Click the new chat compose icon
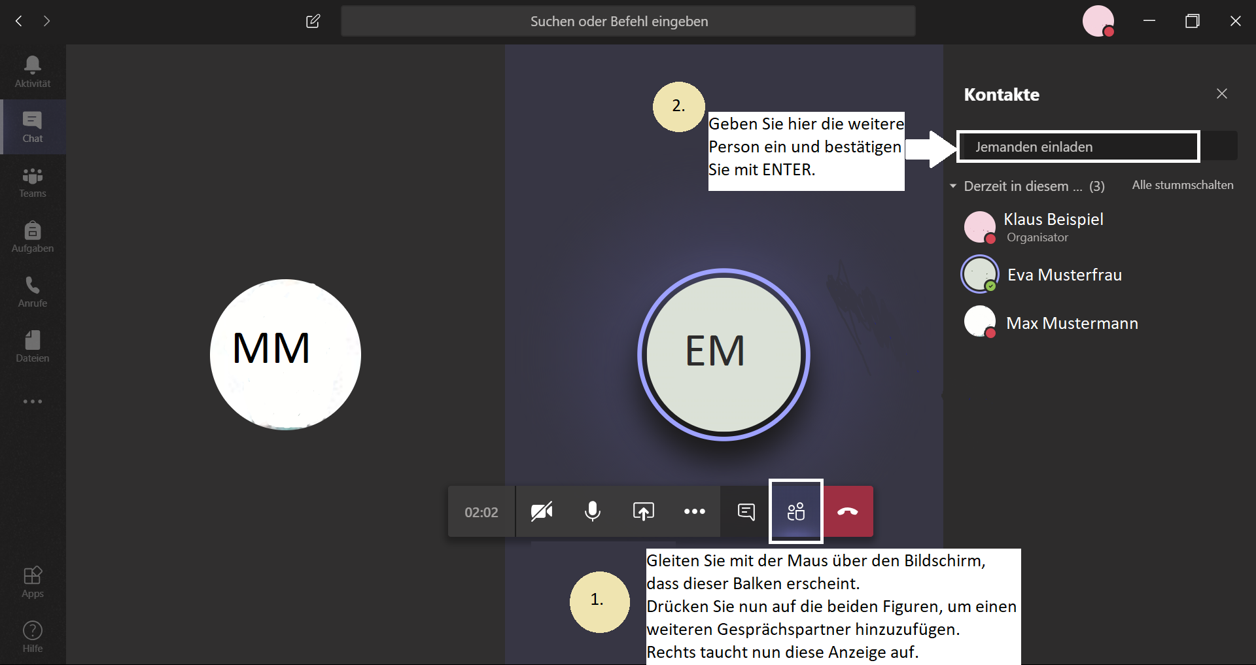The image size is (1256, 665). (x=313, y=22)
